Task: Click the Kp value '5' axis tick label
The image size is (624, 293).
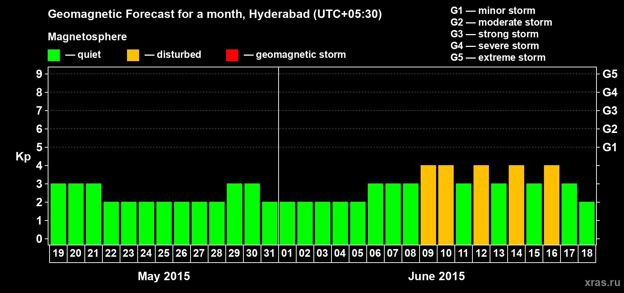Action: 39,147
